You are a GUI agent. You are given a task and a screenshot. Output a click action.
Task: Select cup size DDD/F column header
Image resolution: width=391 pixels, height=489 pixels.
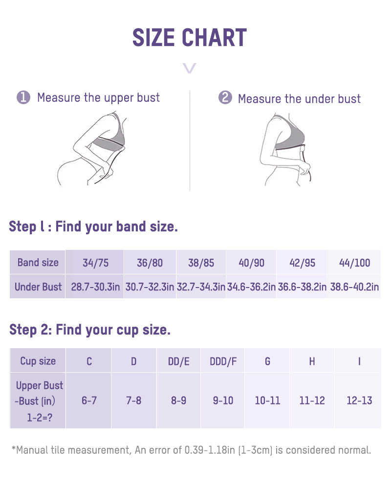click(223, 361)
